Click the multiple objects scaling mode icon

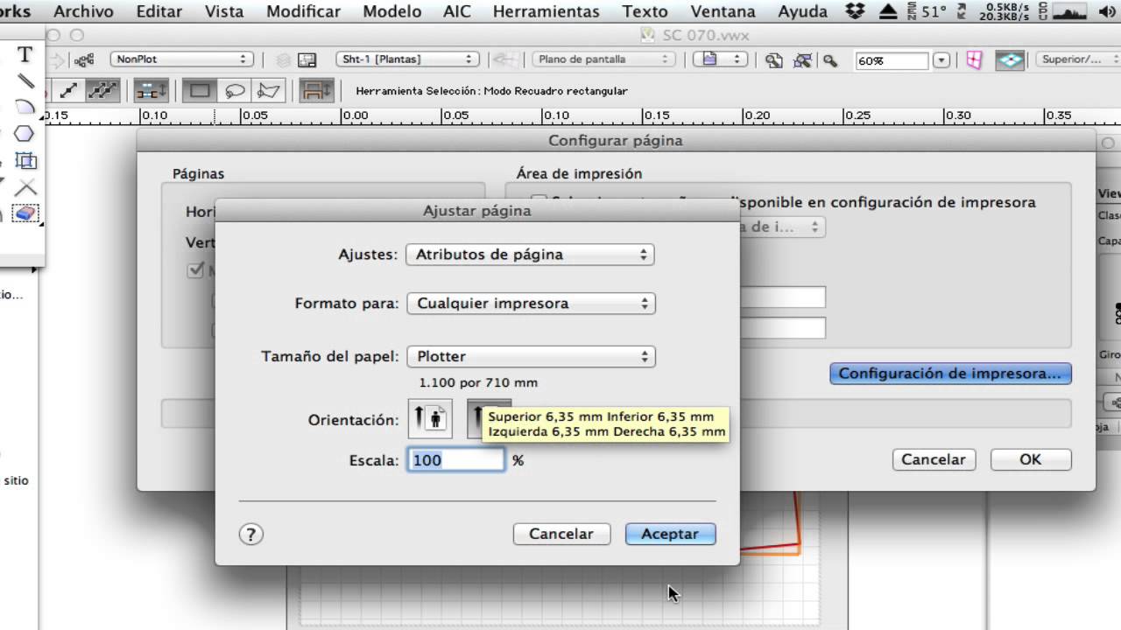point(102,90)
